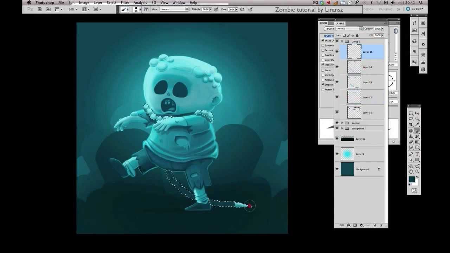Open the brush Mode dropdown in options bar
This screenshot has height=253, width=450.
[174, 9]
